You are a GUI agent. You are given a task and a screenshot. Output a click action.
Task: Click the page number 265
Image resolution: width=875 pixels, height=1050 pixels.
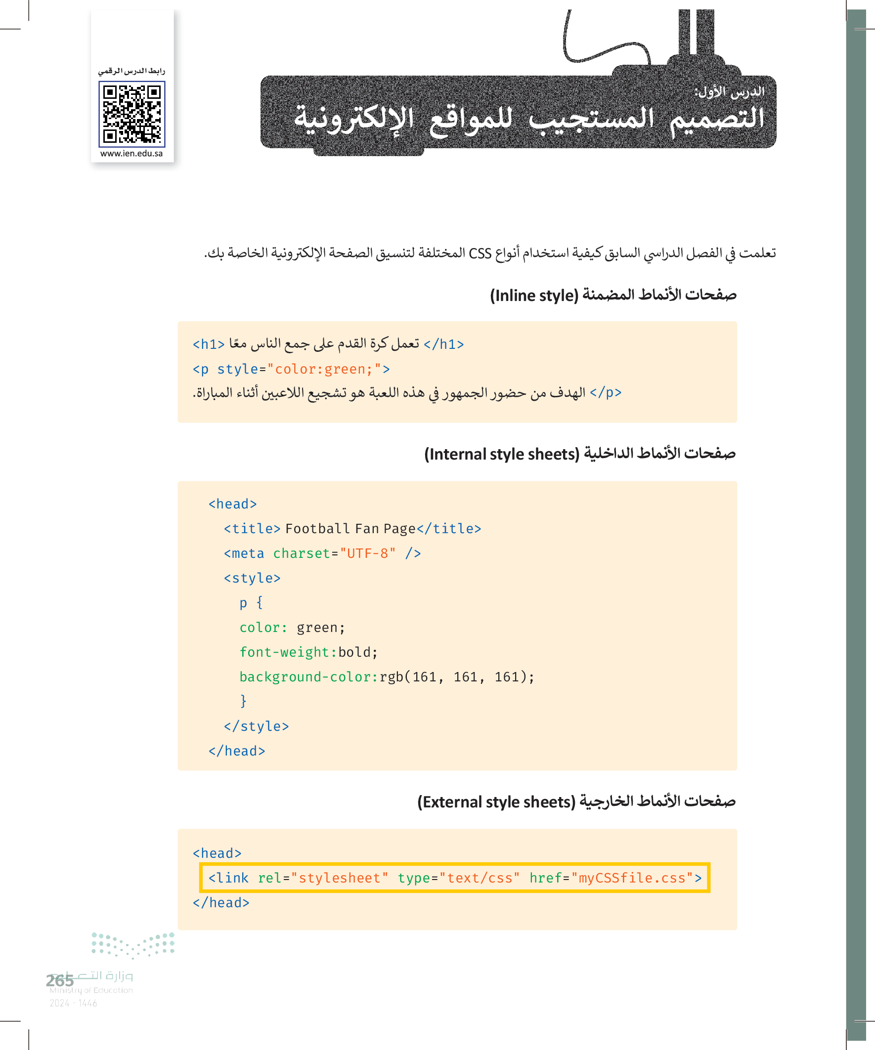pyautogui.click(x=59, y=980)
